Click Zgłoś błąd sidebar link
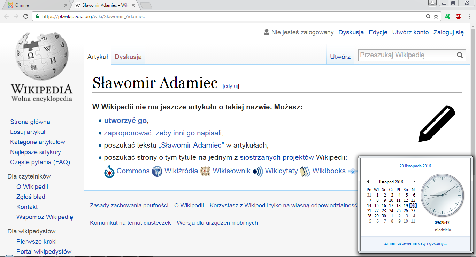 (31, 197)
